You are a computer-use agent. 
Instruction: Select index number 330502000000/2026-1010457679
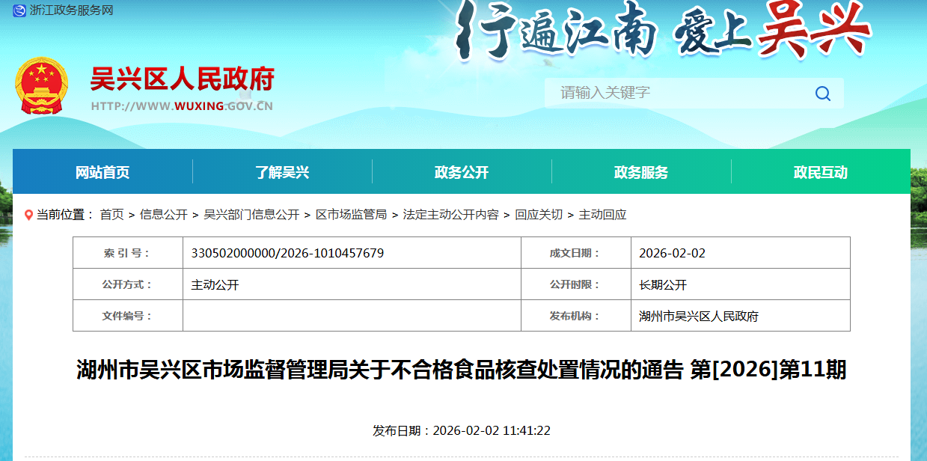coord(288,253)
